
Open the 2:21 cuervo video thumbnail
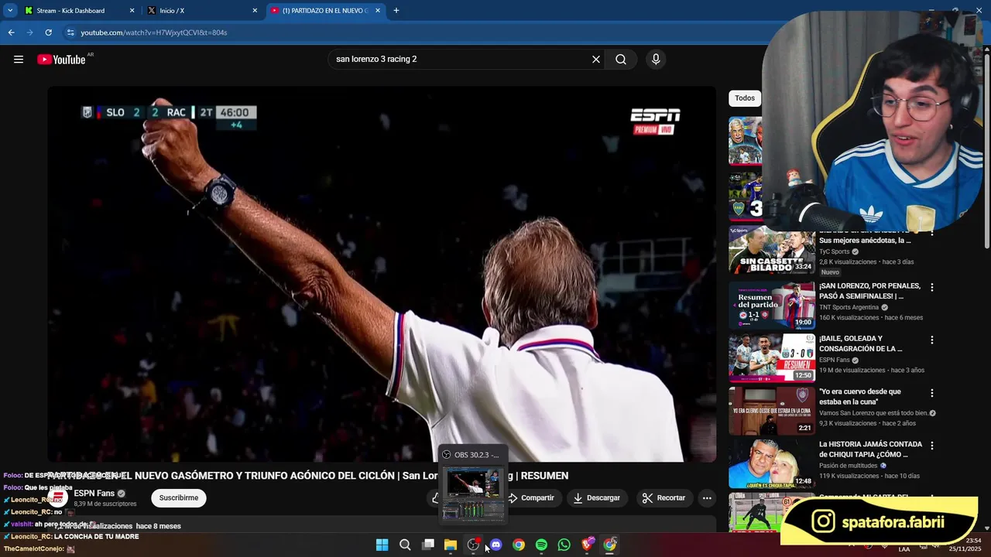coord(772,411)
